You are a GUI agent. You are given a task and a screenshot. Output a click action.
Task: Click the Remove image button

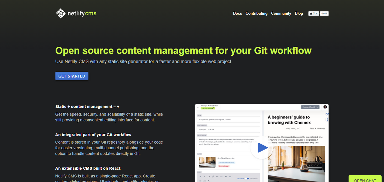coord(223,166)
